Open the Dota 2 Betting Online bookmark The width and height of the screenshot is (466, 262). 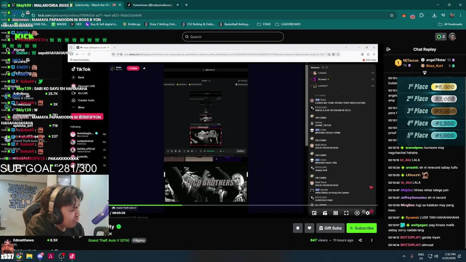161,24
